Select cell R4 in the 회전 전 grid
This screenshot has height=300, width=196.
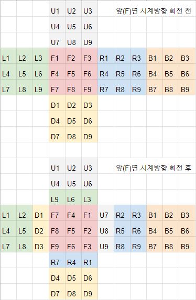[x=106, y=72]
